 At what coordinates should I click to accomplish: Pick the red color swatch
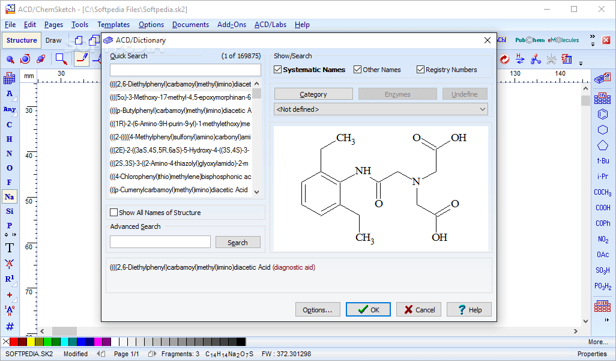point(14,342)
